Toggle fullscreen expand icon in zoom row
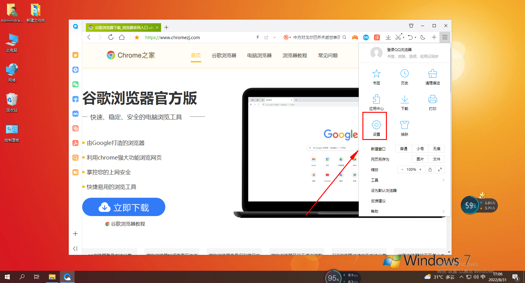 [440, 170]
